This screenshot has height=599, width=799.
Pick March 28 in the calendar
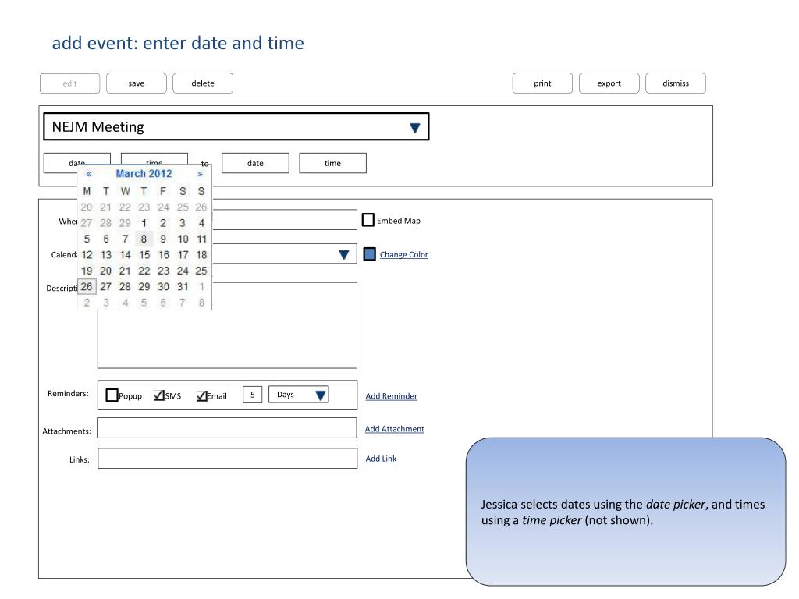(x=125, y=287)
